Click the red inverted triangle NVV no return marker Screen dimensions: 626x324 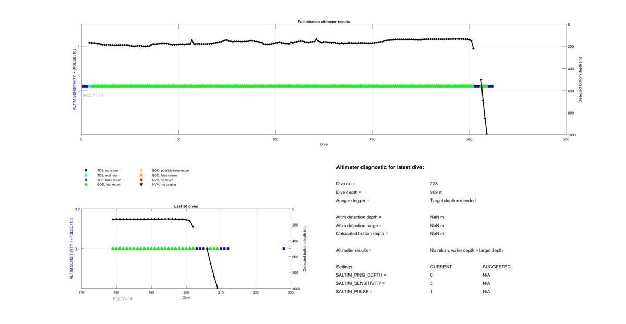pos(141,180)
